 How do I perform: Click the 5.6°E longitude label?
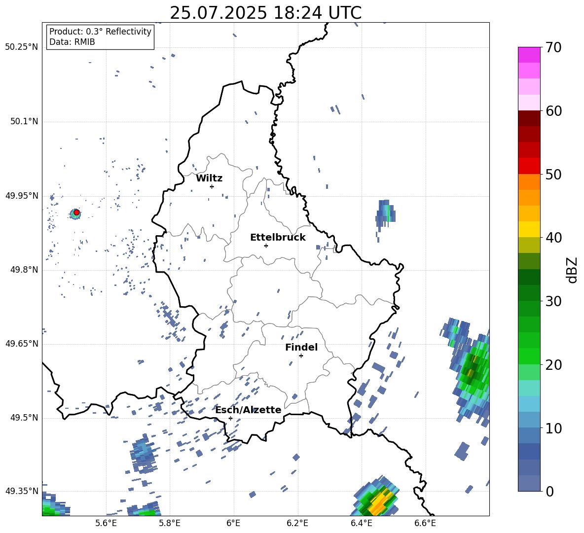click(106, 523)
